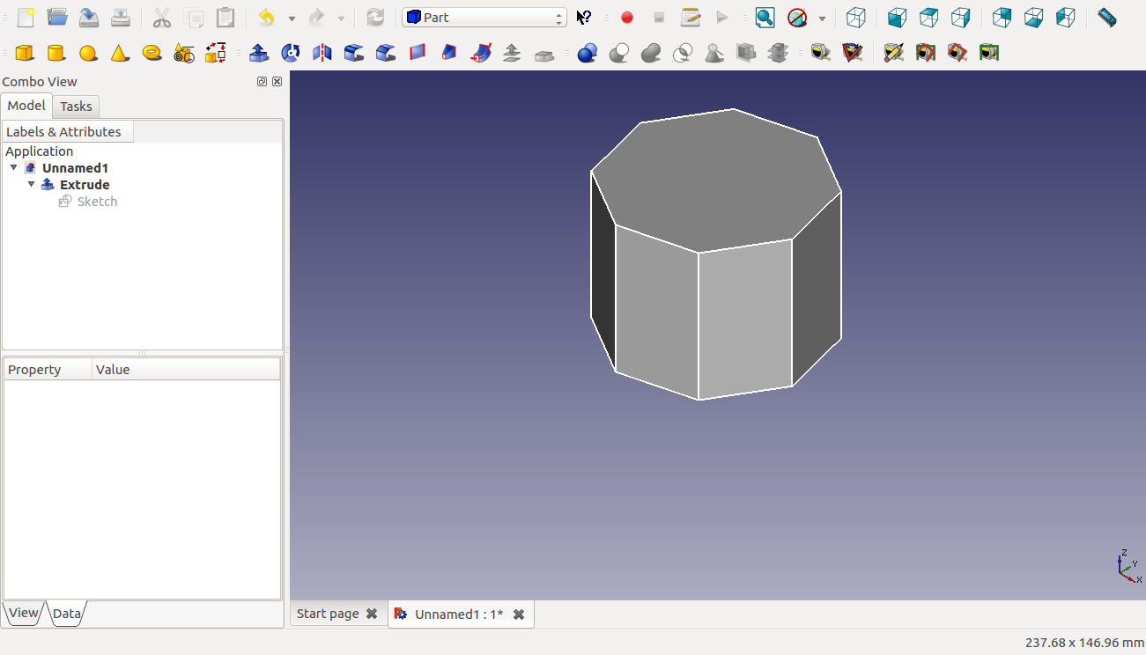This screenshot has width=1146, height=655.
Task: Start the Revolve tool
Action: [290, 53]
